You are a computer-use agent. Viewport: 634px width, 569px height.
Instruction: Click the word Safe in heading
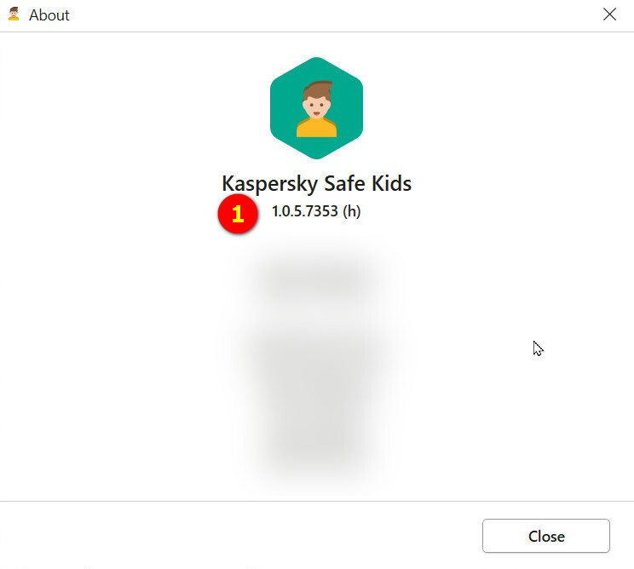(x=344, y=183)
